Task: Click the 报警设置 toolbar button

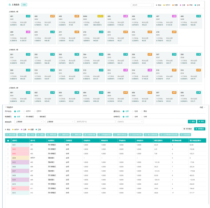Action: [51, 135]
